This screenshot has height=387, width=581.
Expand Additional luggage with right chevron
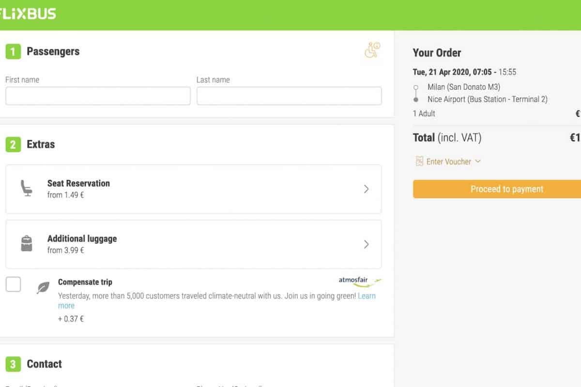point(367,244)
